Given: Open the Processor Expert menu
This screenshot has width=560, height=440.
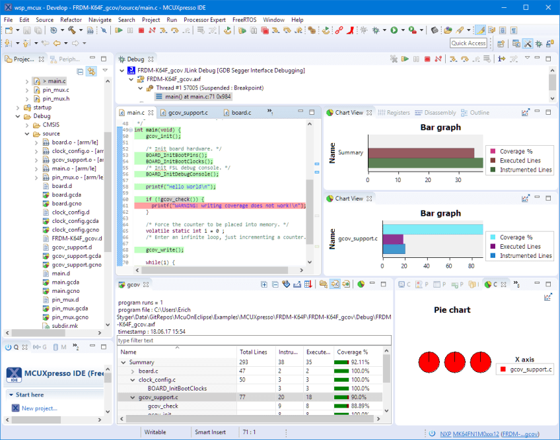Looking at the screenshot, I should [x=204, y=20].
